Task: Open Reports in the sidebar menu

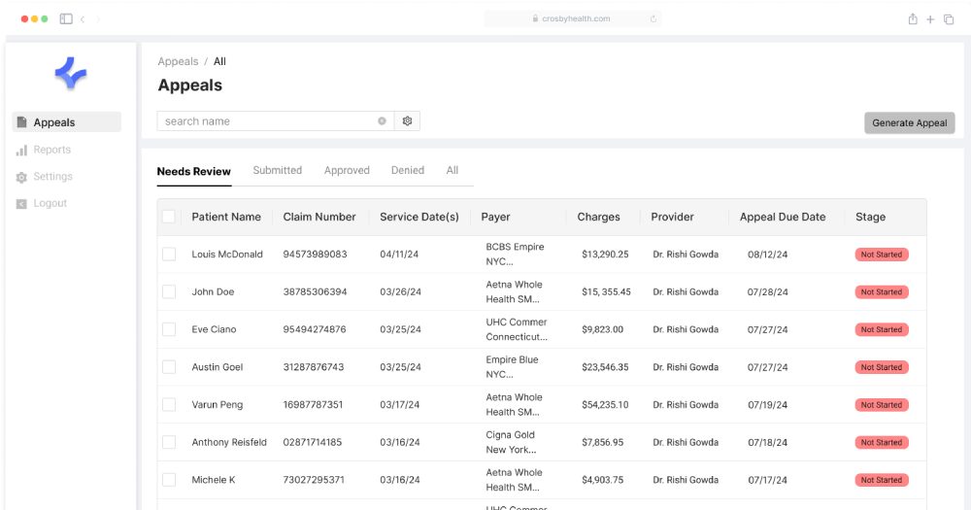Action: click(52, 150)
